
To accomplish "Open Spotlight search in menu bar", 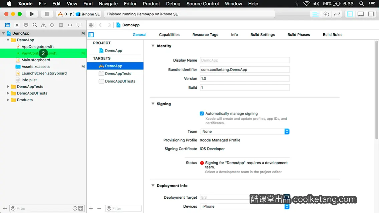I will (362, 4).
